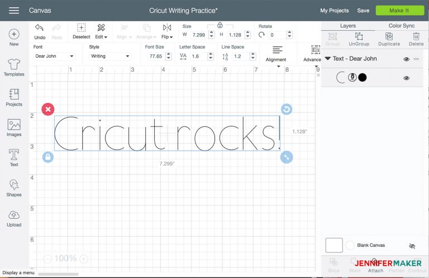The height and width of the screenshot is (278, 429).
Task: Click the Rotate icon in the toolbar
Action: 261,35
